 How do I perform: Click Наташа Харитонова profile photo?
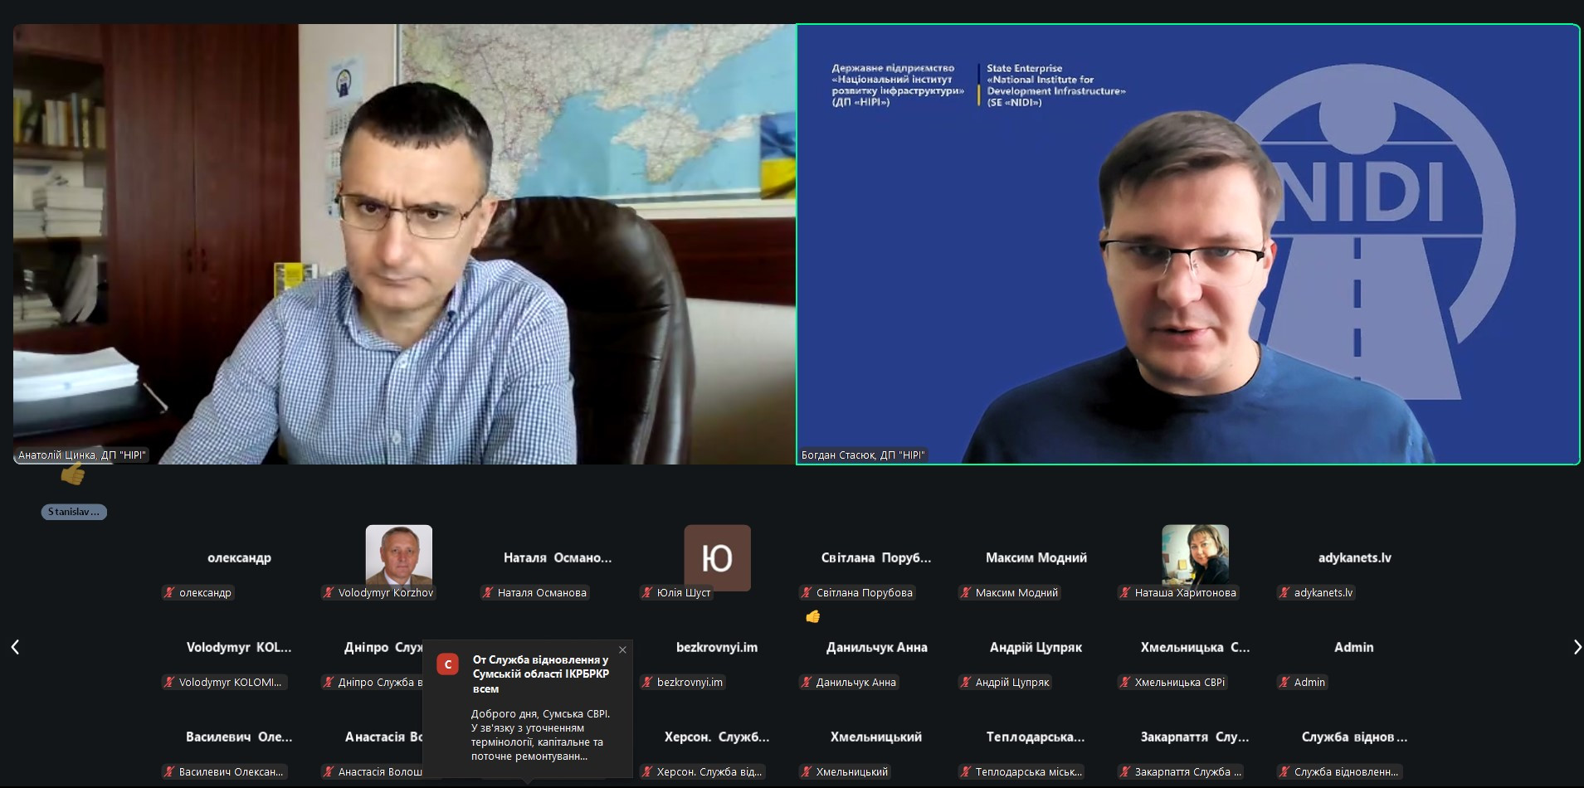1195,554
